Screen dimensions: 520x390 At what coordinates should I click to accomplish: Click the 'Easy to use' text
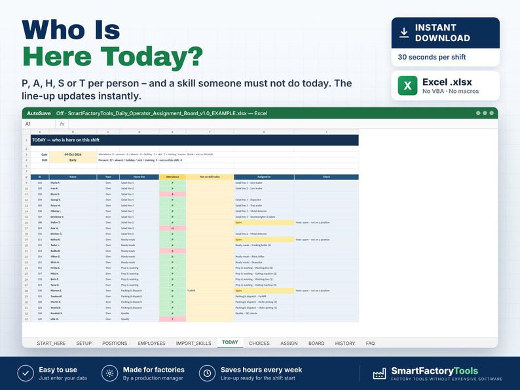[58, 370]
